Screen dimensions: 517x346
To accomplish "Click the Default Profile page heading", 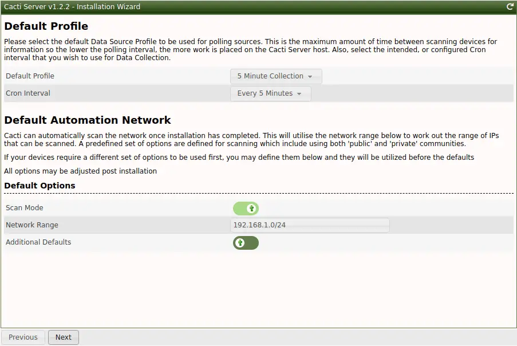I will 46,26.
